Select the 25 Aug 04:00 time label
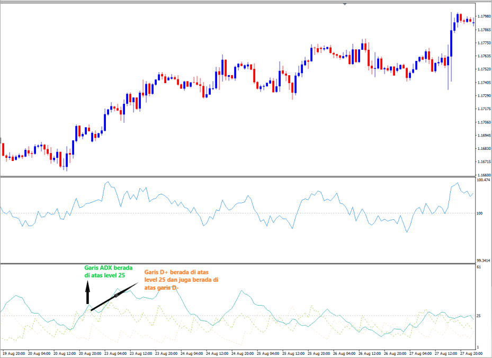 click(x=268, y=354)
